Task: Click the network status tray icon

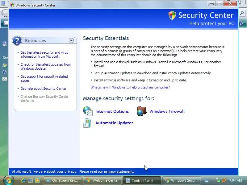Action: click(x=218, y=180)
